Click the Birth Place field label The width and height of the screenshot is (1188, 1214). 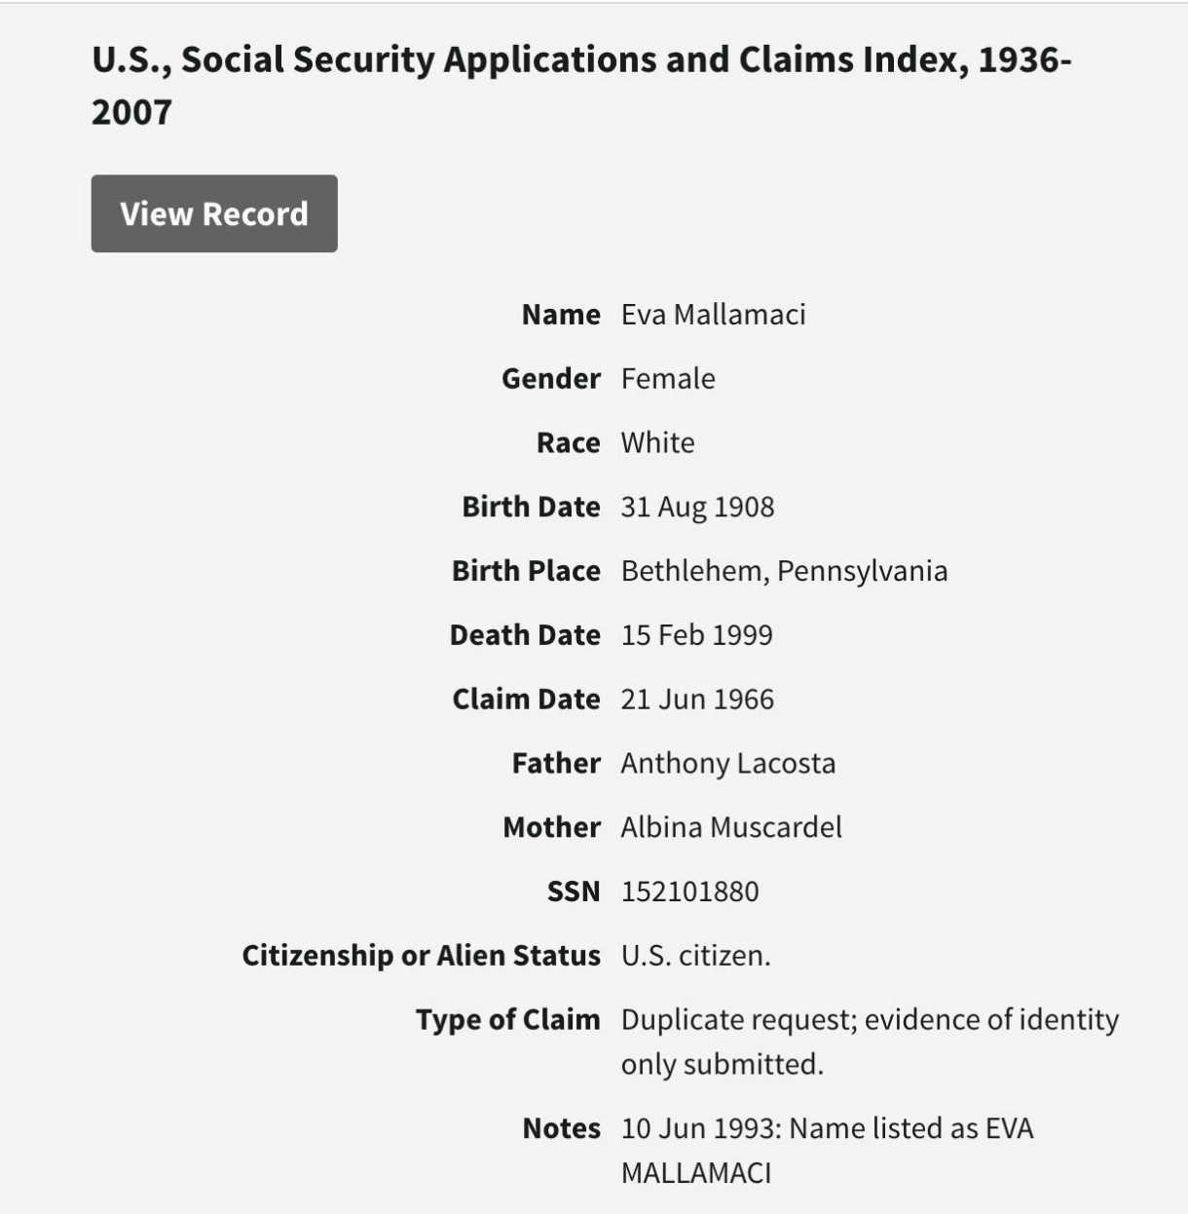[x=526, y=571]
